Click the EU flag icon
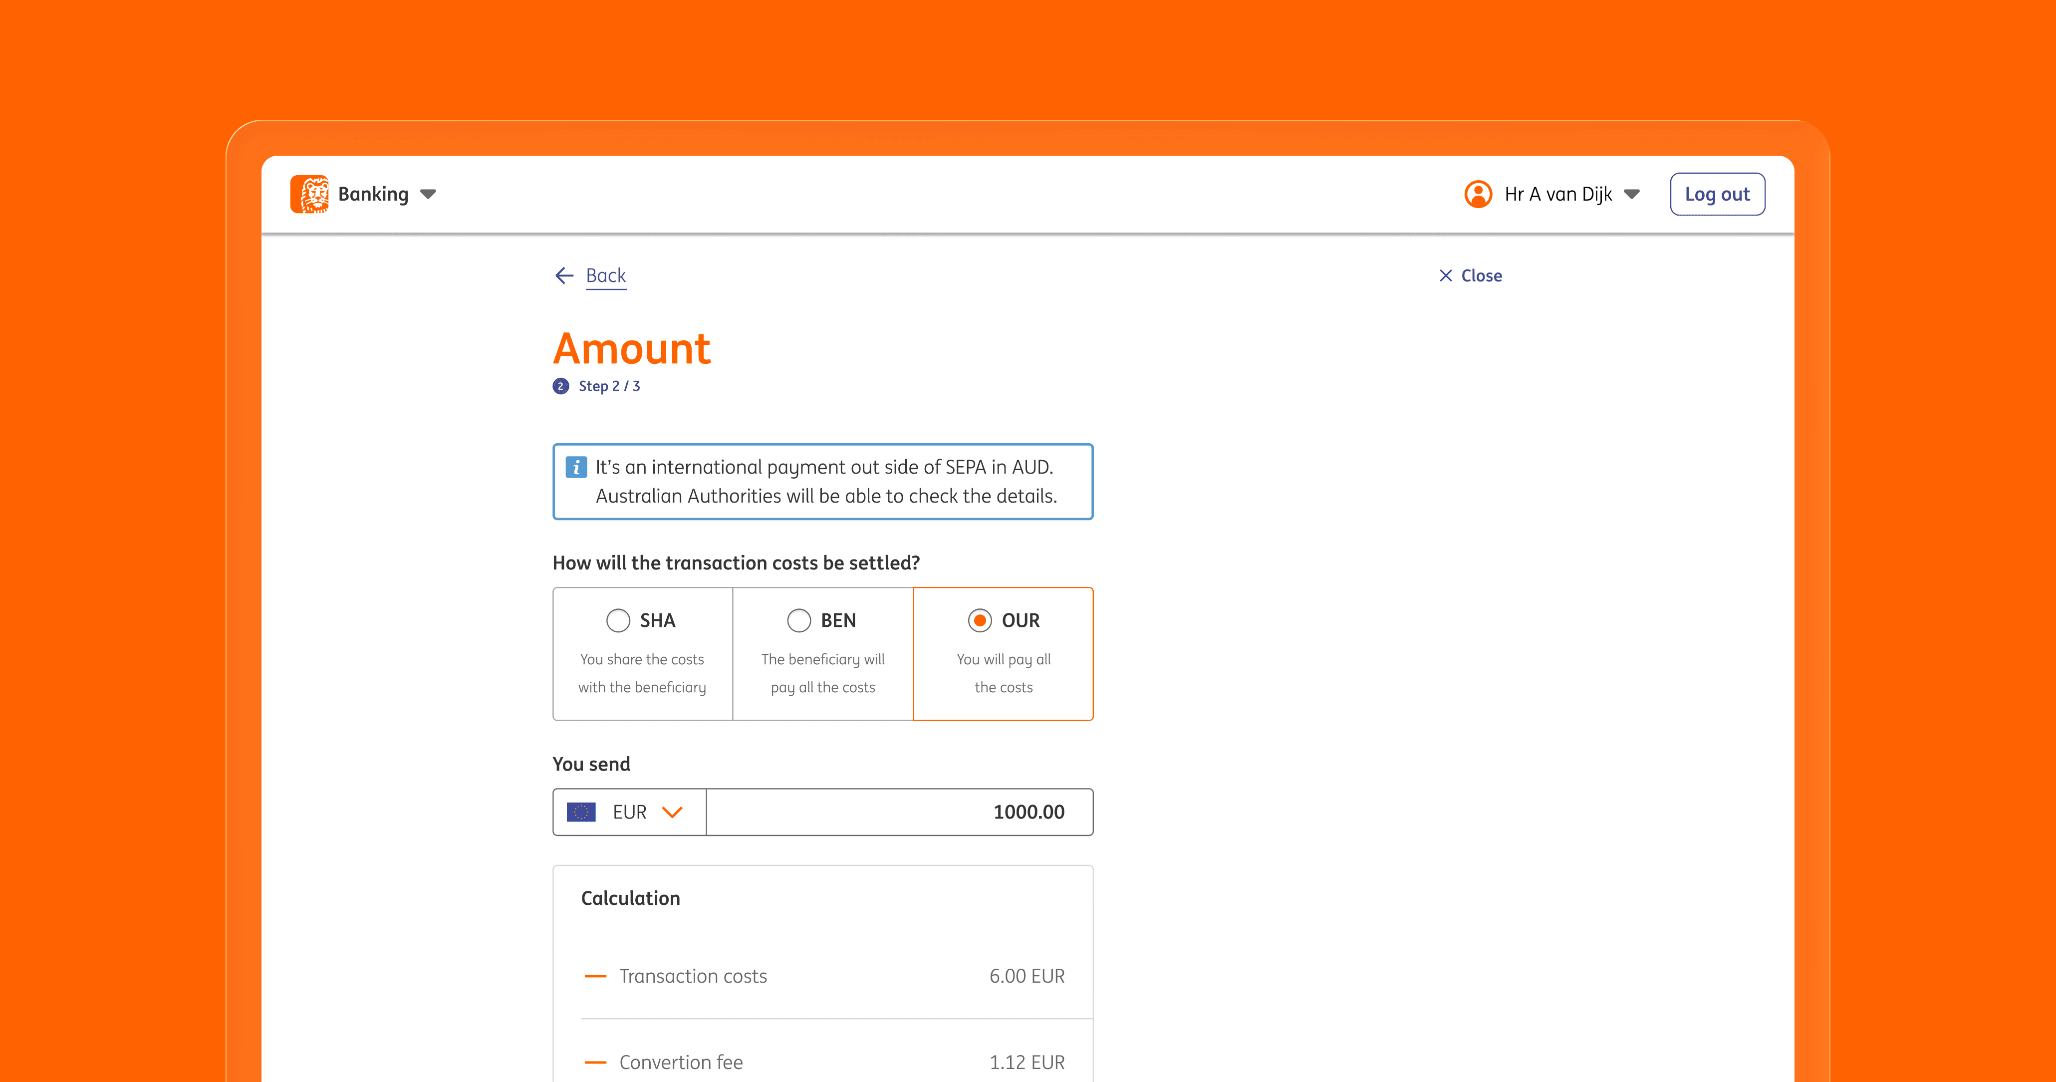The height and width of the screenshot is (1082, 2056). coord(581,812)
